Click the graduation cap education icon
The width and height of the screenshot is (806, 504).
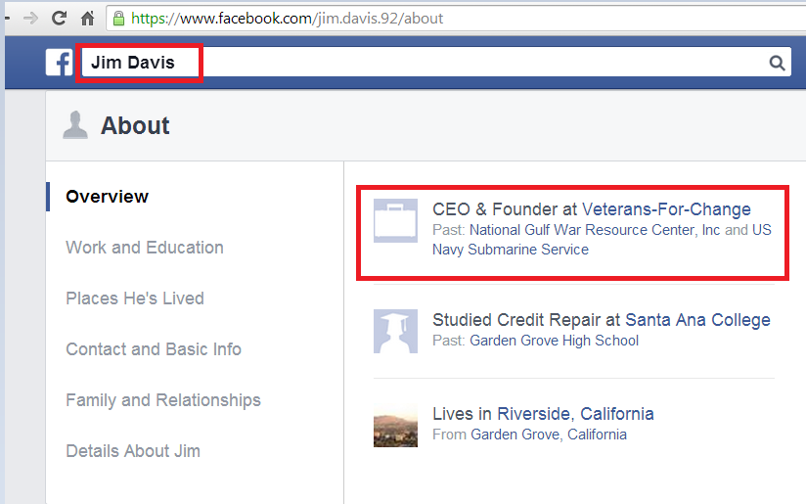(x=395, y=331)
